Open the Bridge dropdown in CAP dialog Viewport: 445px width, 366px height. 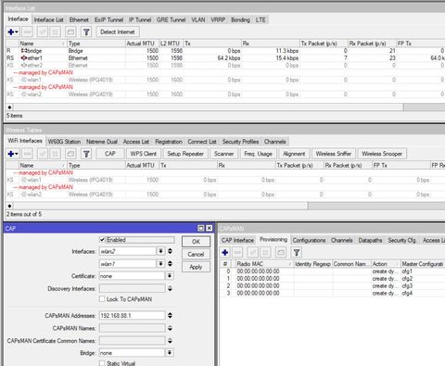click(170, 352)
